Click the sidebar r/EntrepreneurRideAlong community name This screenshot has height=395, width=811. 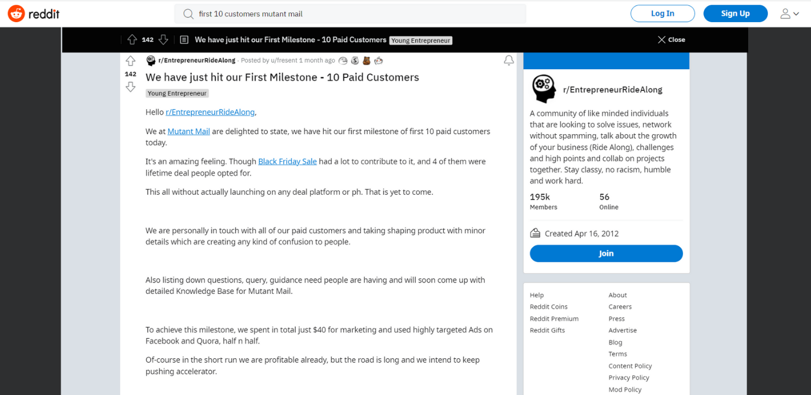coord(613,90)
